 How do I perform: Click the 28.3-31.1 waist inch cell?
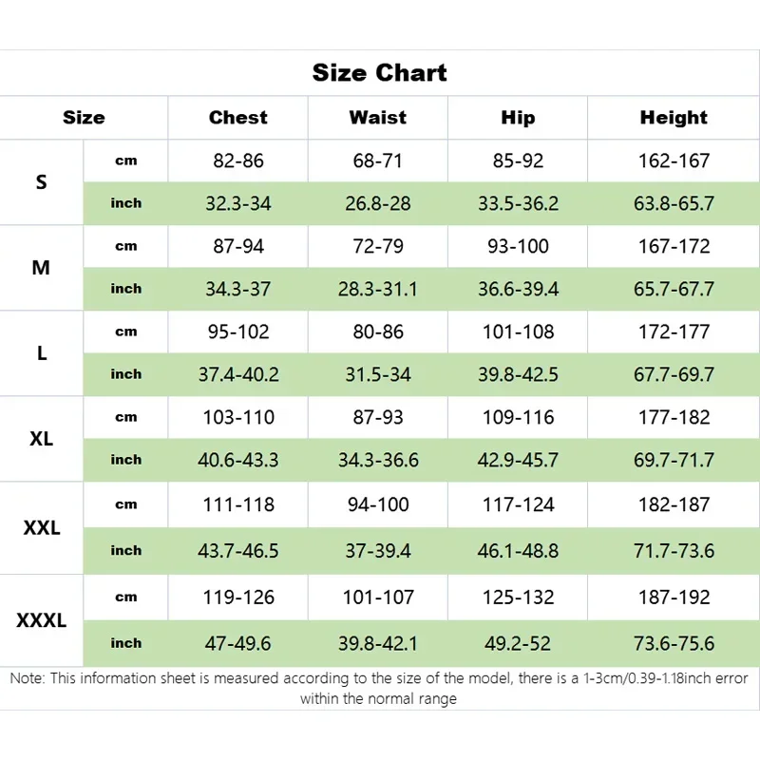pyautogui.click(x=378, y=289)
